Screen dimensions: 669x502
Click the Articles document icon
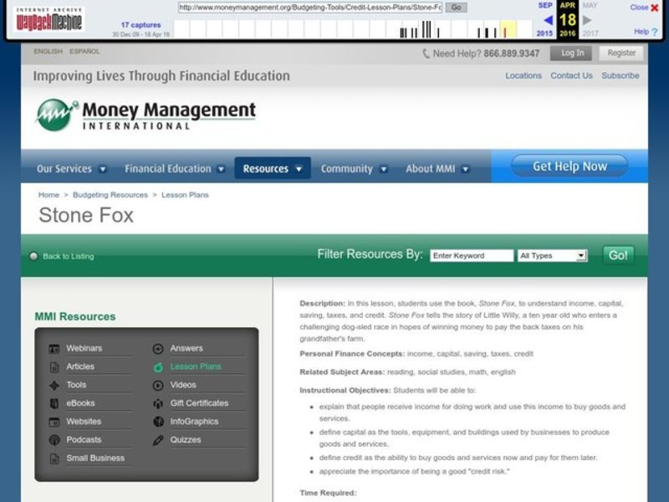54,367
